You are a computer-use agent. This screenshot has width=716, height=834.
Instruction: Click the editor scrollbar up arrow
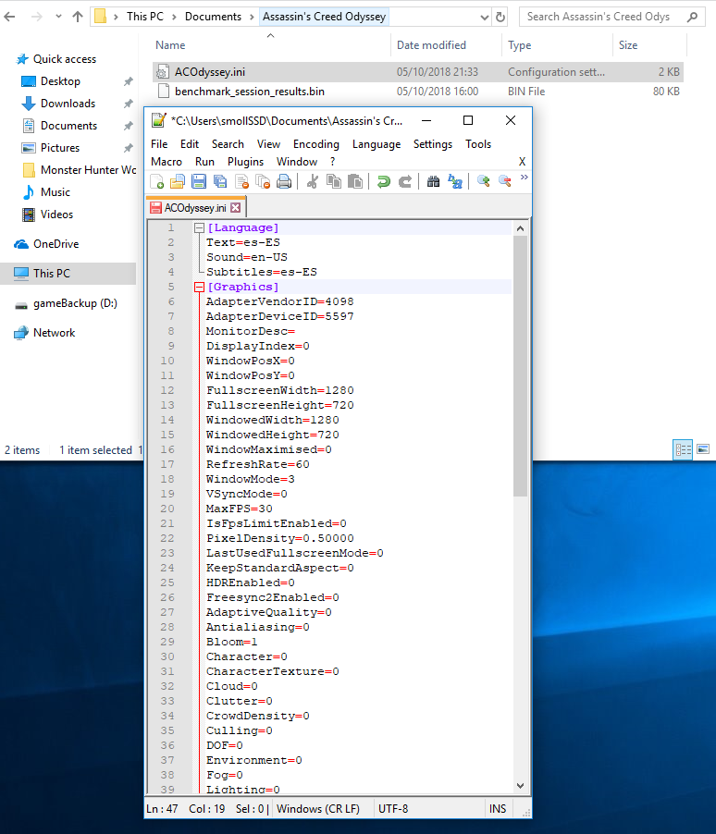520,228
